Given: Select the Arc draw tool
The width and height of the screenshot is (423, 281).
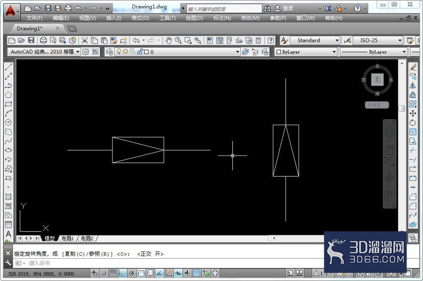Looking at the screenshot, I should click(x=8, y=113).
